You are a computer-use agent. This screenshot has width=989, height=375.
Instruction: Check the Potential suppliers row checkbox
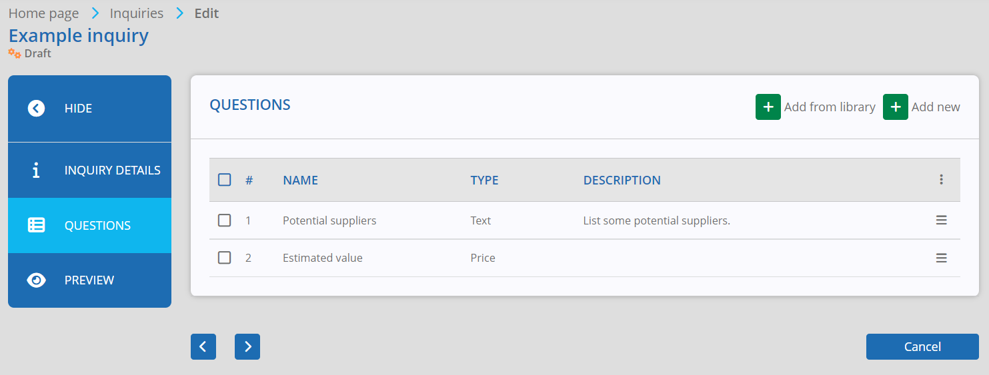point(225,220)
